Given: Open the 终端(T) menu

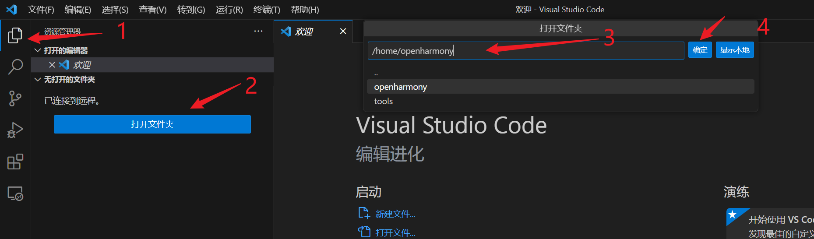Looking at the screenshot, I should coord(267,10).
